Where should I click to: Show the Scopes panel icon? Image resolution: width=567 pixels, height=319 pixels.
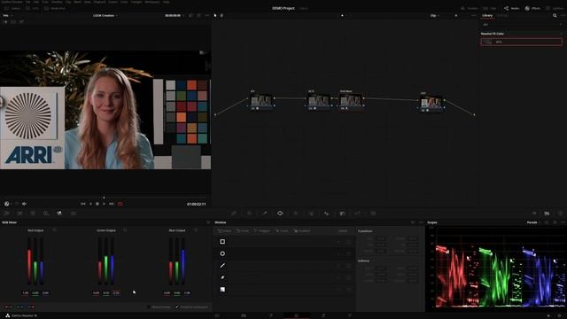click(547, 214)
